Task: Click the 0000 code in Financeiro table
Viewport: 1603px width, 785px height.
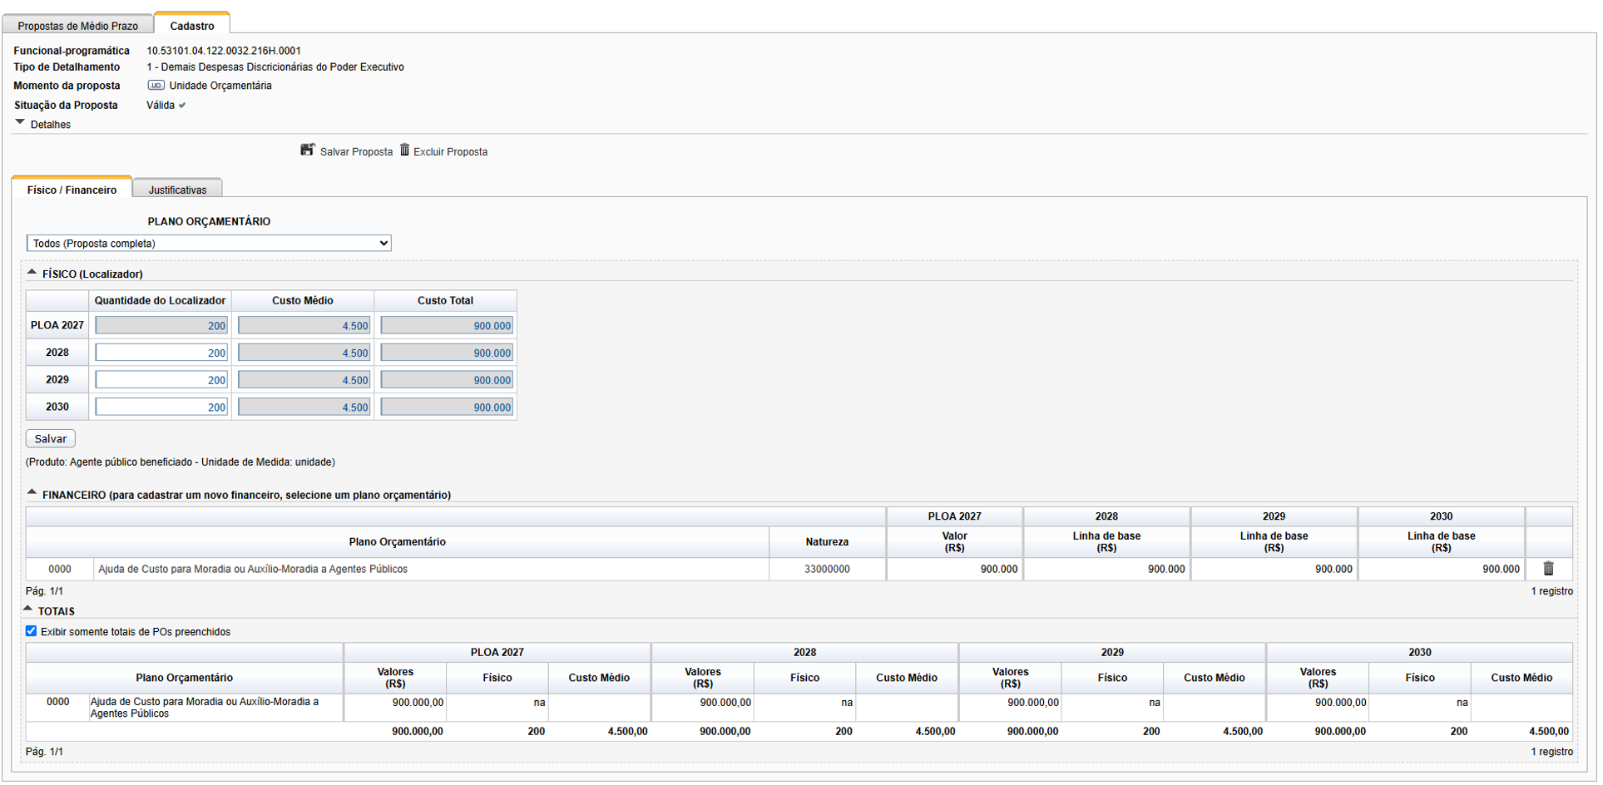Action: (60, 570)
